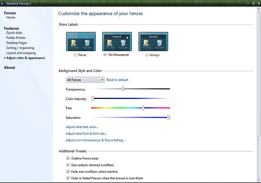The width and height of the screenshot is (261, 183).
Task: Click Reset to default link
Action: [117, 80]
